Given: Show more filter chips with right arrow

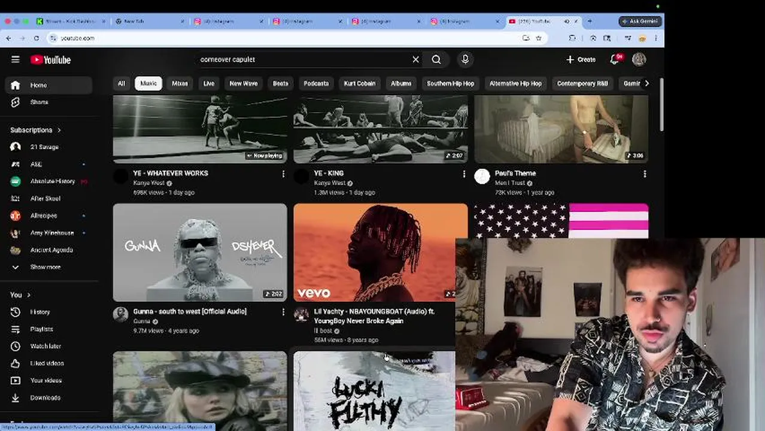Looking at the screenshot, I should coord(646,83).
